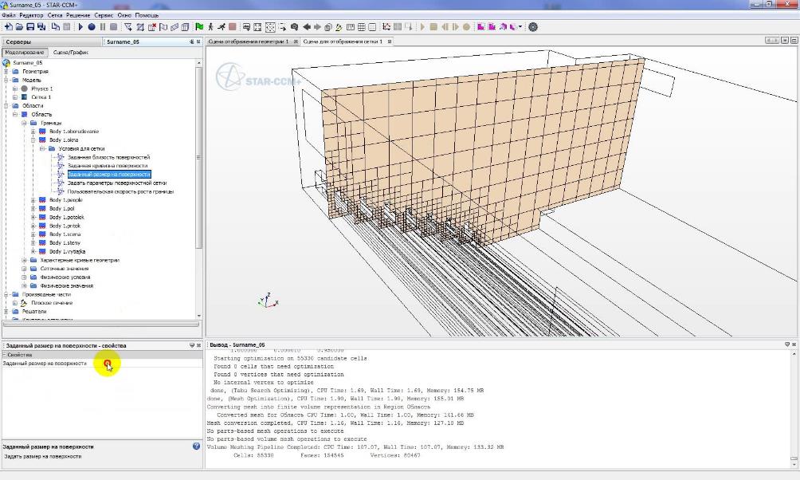The image size is (800, 480).
Task: Switch to 'Сцена отображения геометрии 1' tab
Action: (248, 41)
